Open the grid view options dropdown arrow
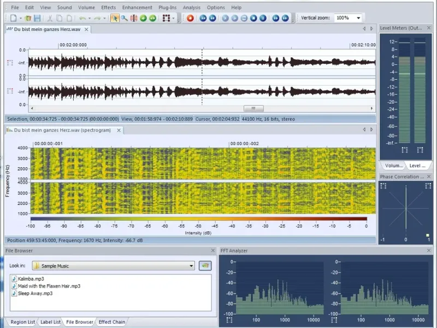 (173, 18)
